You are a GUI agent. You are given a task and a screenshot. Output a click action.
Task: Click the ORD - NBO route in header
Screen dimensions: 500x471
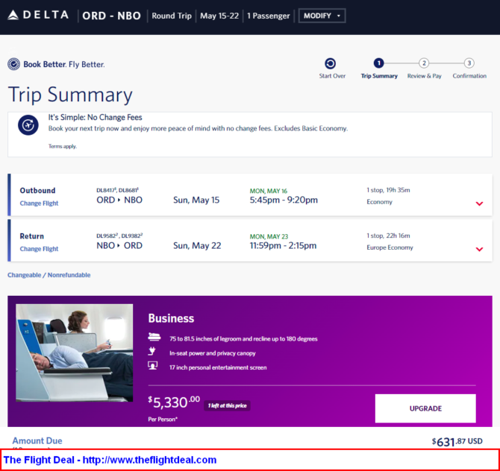point(111,16)
